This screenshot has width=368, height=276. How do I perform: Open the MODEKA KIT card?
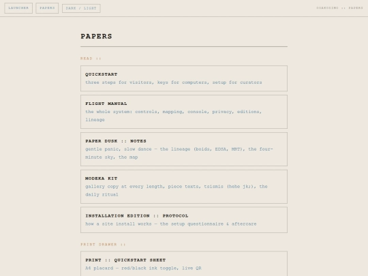tap(184, 187)
